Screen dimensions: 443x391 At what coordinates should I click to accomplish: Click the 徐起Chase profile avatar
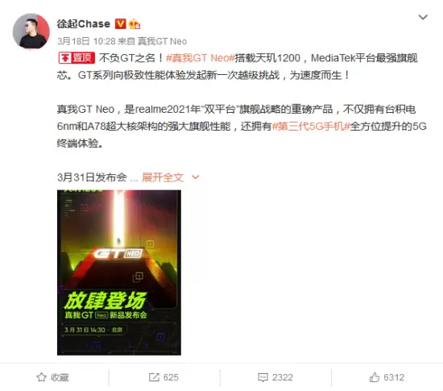click(x=31, y=31)
